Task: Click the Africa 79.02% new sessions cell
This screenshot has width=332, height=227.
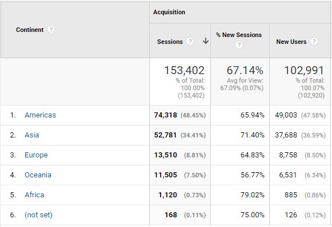Action: (x=253, y=194)
